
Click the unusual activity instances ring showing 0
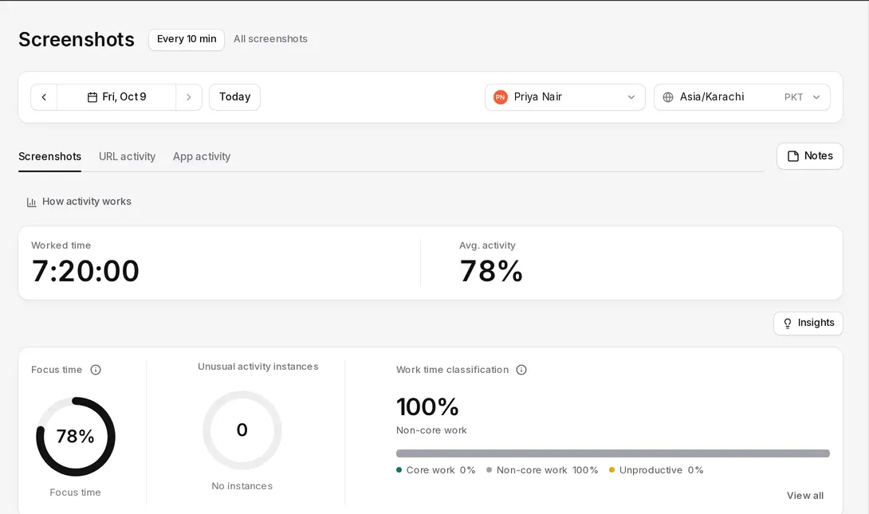coord(242,430)
